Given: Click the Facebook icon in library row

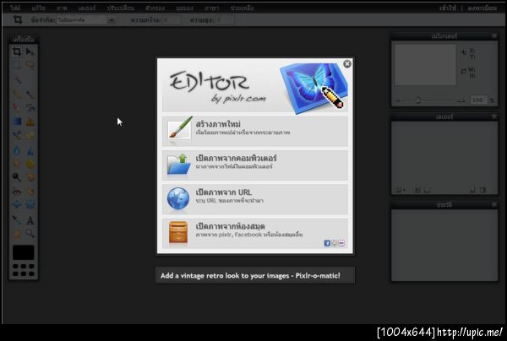Looking at the screenshot, I should (327, 243).
